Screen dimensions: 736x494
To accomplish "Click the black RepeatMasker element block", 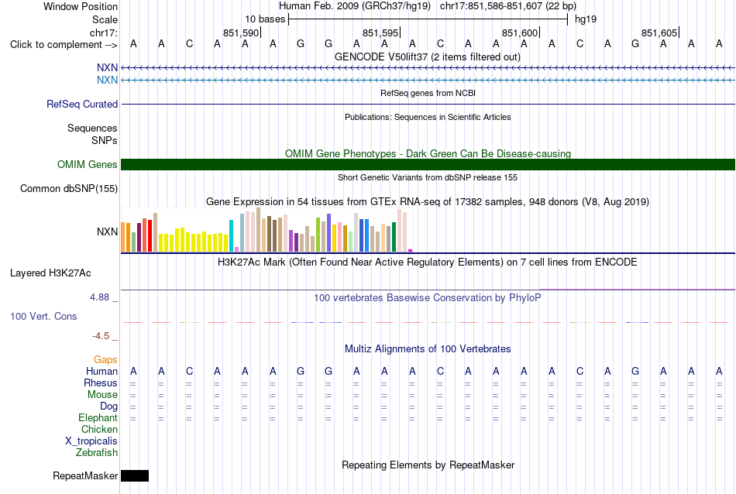I will pyautogui.click(x=135, y=475).
